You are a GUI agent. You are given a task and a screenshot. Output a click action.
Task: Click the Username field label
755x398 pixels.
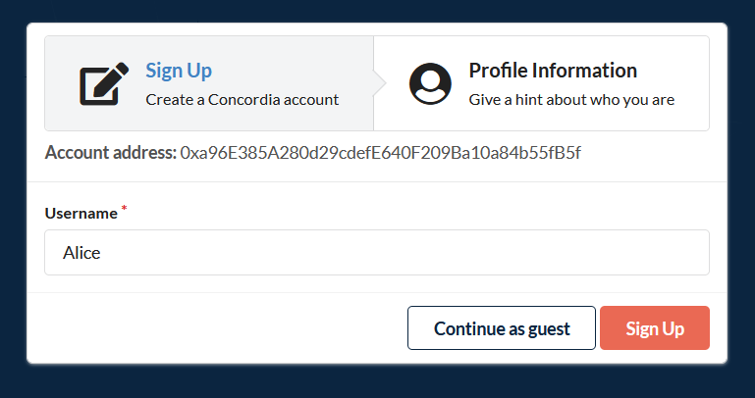81,213
